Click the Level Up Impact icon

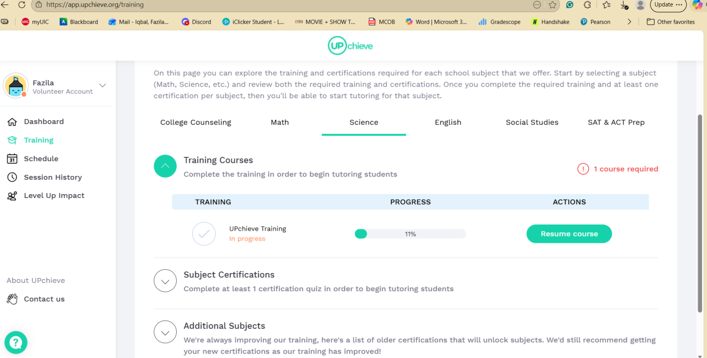tap(12, 196)
